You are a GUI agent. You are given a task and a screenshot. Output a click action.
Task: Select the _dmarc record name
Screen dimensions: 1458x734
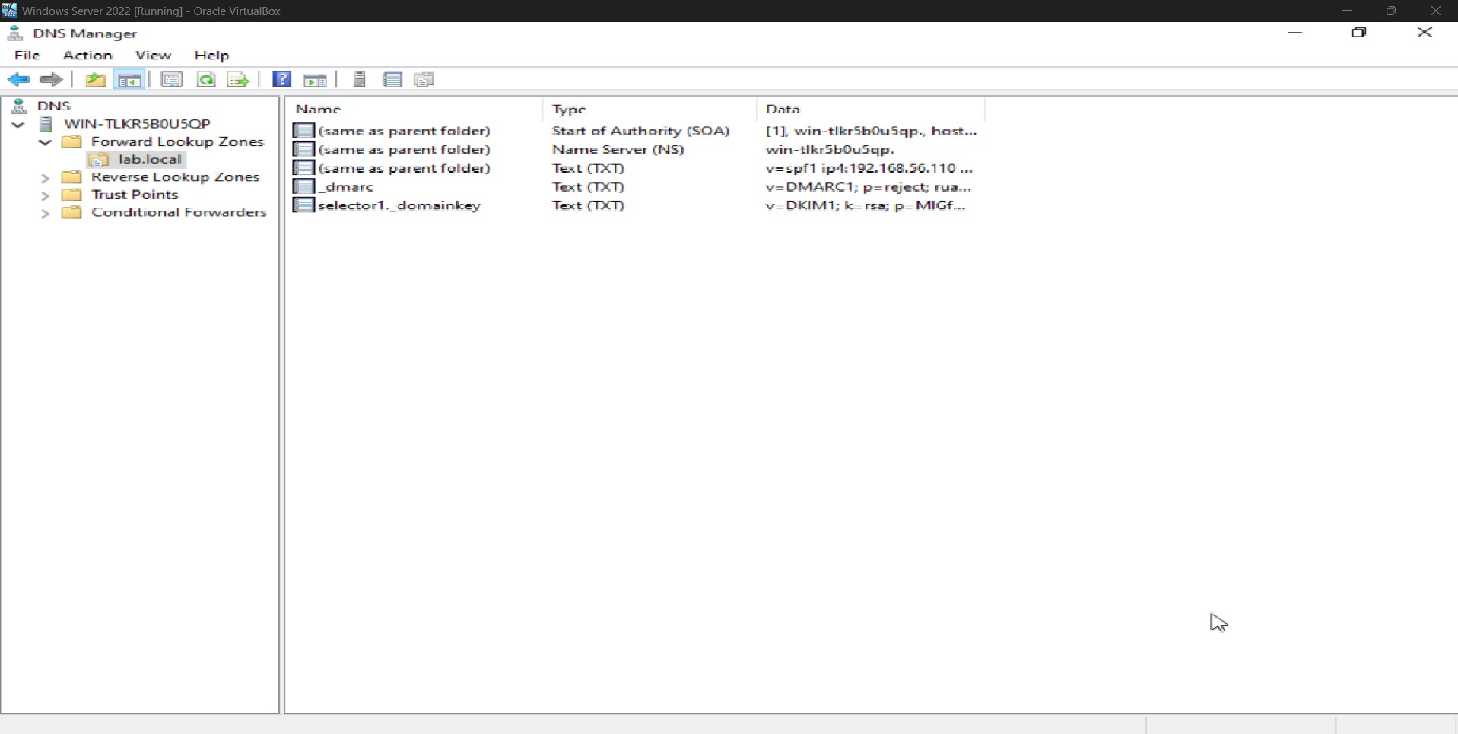point(346,186)
